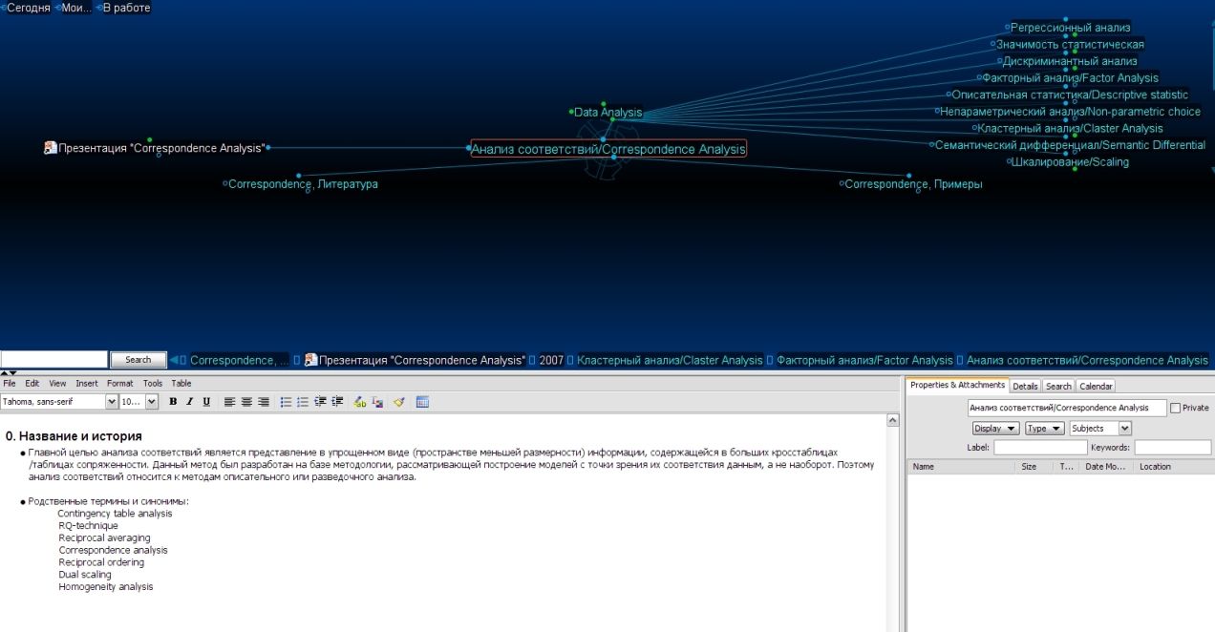Clear formatting with the brush icon
The width and height of the screenshot is (1215, 632).
point(399,402)
